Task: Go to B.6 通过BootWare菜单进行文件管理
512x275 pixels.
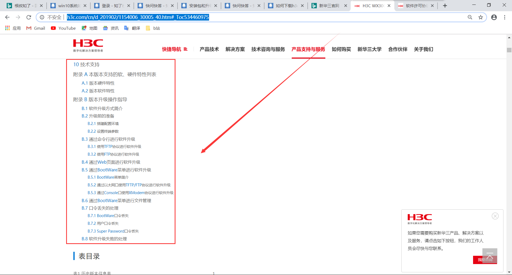Action: click(x=116, y=201)
